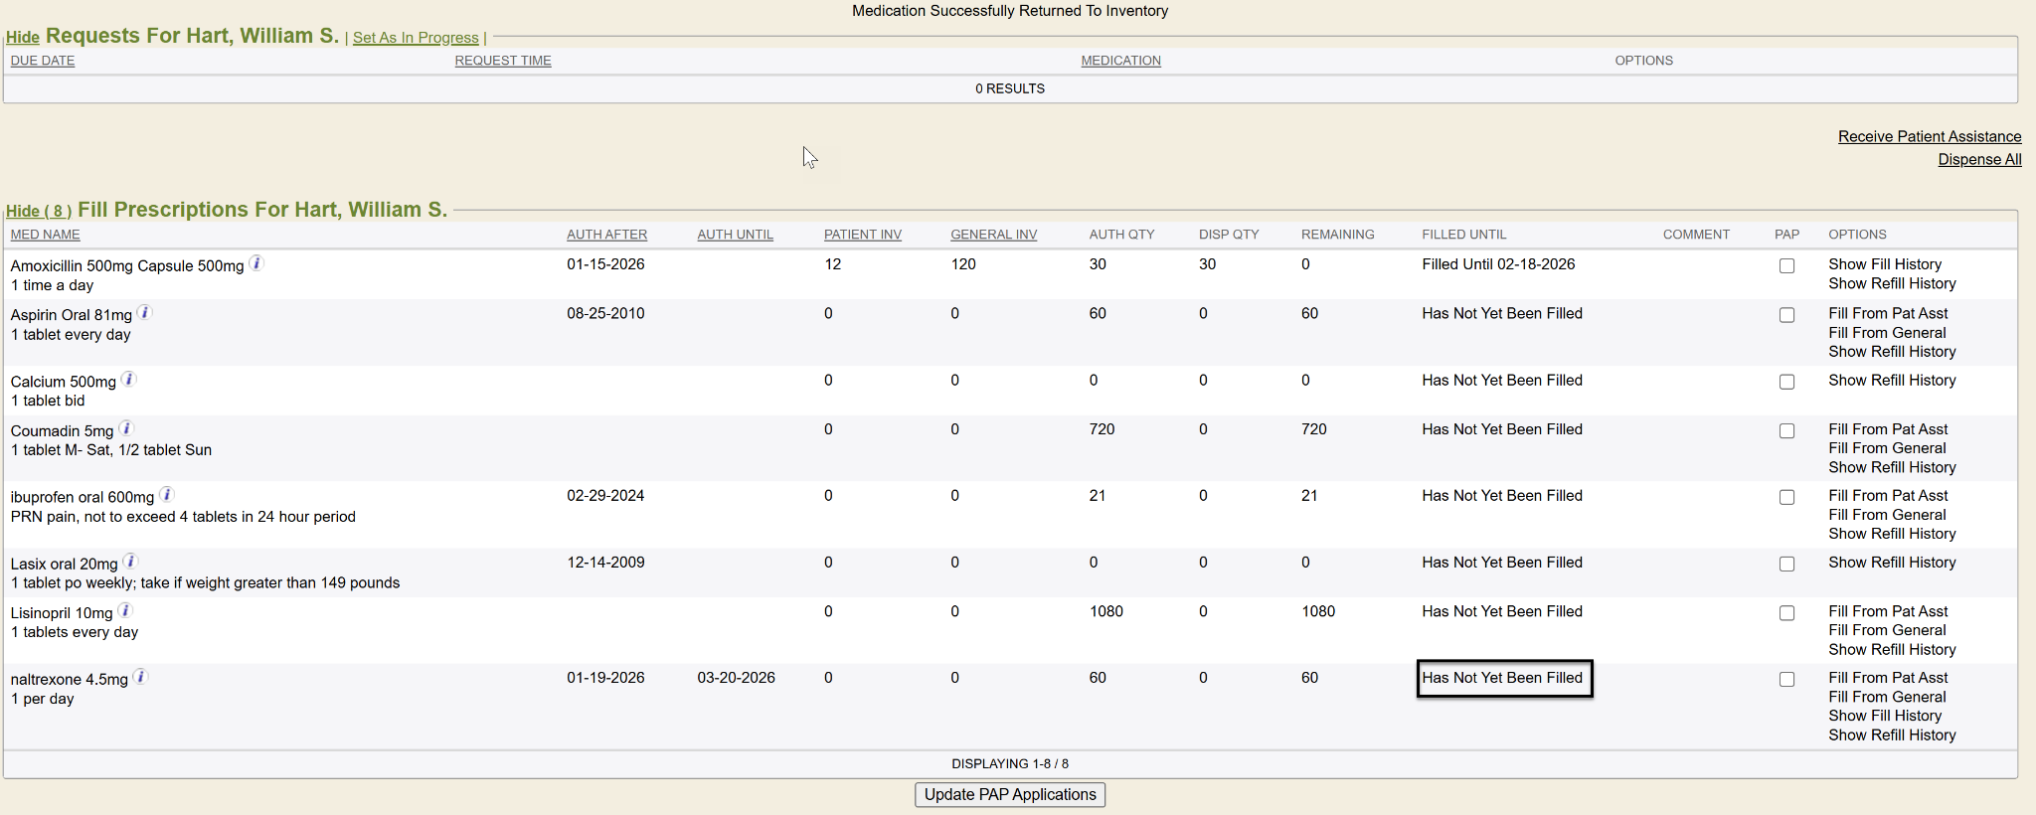Click the Dispense All link
The height and width of the screenshot is (815, 2036).
coord(1978,160)
